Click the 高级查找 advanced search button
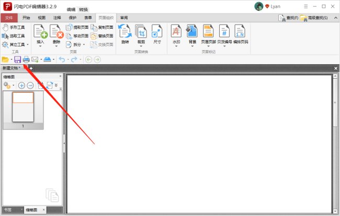340x216 pixels. pyautogui.click(x=314, y=18)
